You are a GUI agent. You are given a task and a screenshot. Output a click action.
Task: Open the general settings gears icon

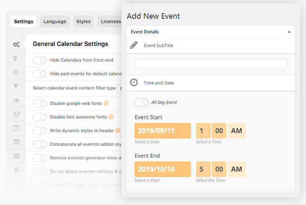coord(16,44)
